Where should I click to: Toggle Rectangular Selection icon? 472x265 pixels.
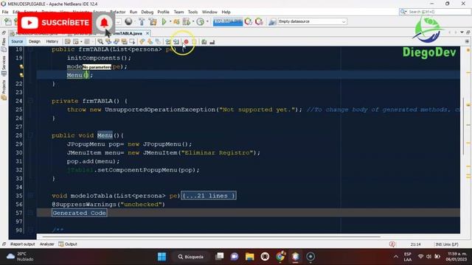point(132,42)
